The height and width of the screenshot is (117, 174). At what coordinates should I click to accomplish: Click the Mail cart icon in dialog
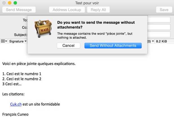coord(43,28)
